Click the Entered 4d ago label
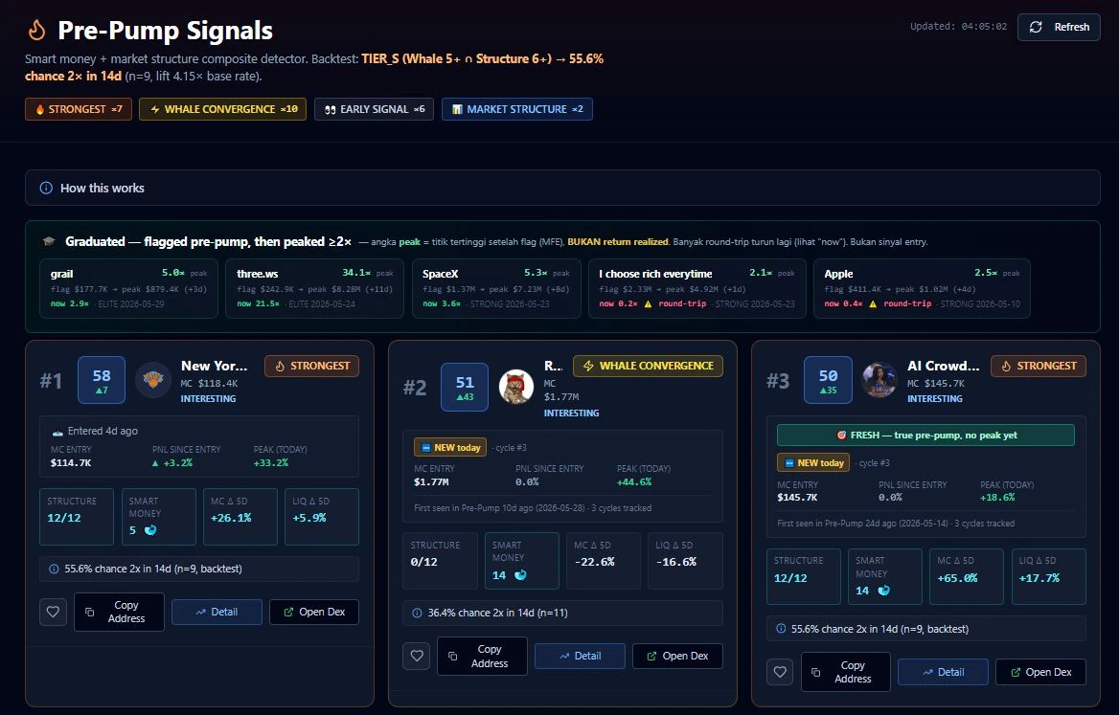This screenshot has width=1119, height=715. 103,431
